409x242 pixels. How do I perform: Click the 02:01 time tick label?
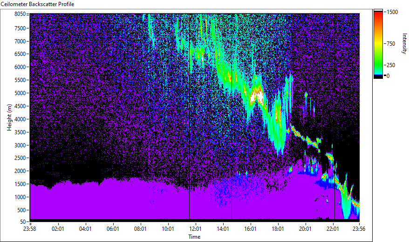[x=58, y=229]
